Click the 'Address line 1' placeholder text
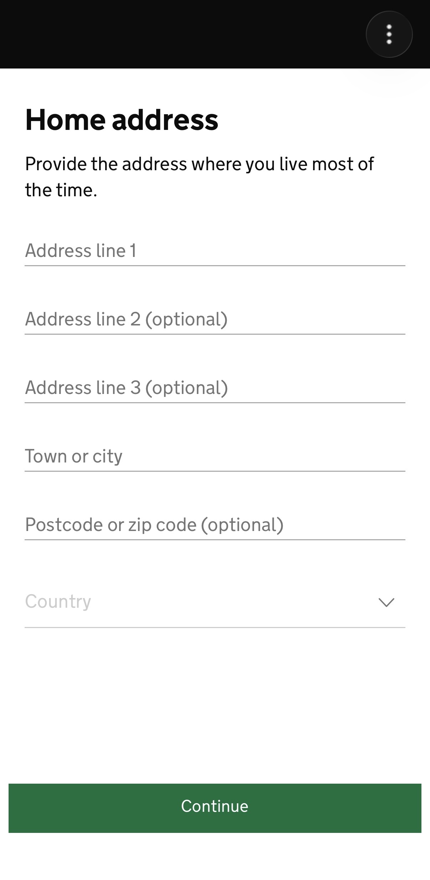This screenshot has height=880, width=430. click(x=81, y=251)
